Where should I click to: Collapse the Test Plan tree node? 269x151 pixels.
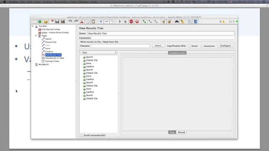33,26
